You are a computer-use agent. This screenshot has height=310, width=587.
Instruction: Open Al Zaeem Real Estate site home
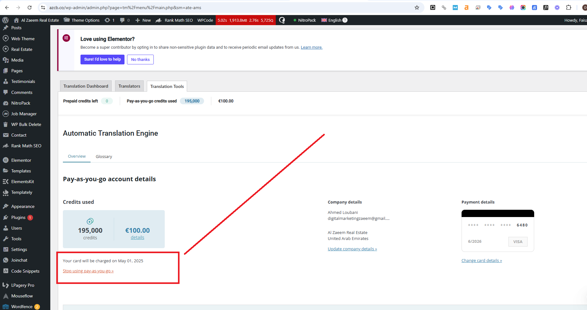point(36,20)
